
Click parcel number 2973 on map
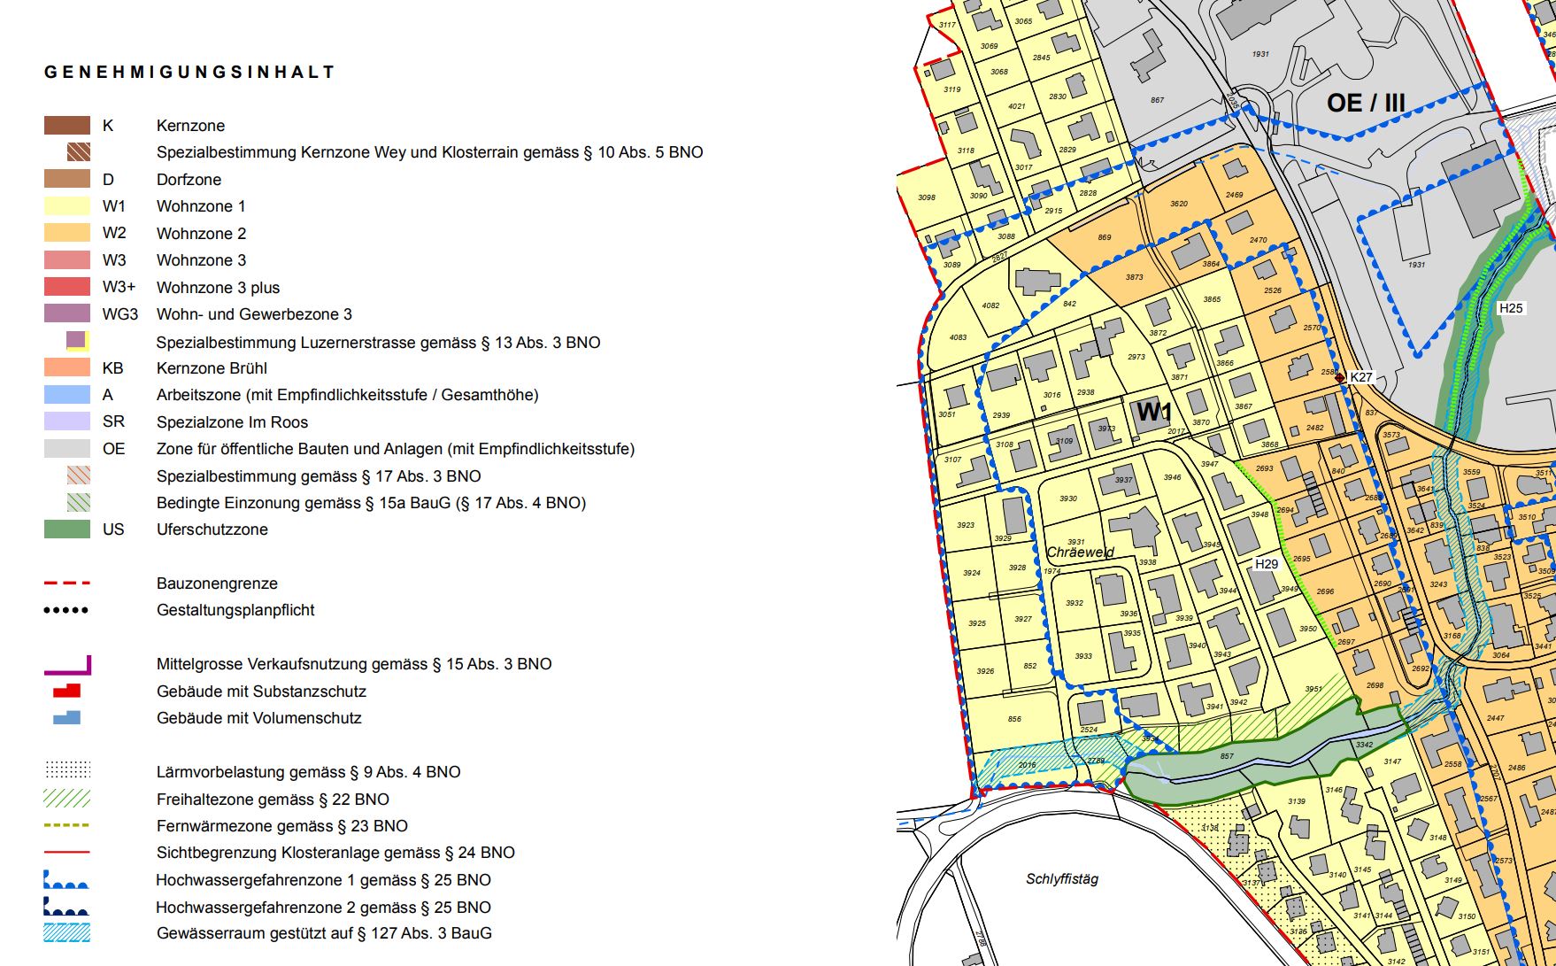tap(1136, 357)
